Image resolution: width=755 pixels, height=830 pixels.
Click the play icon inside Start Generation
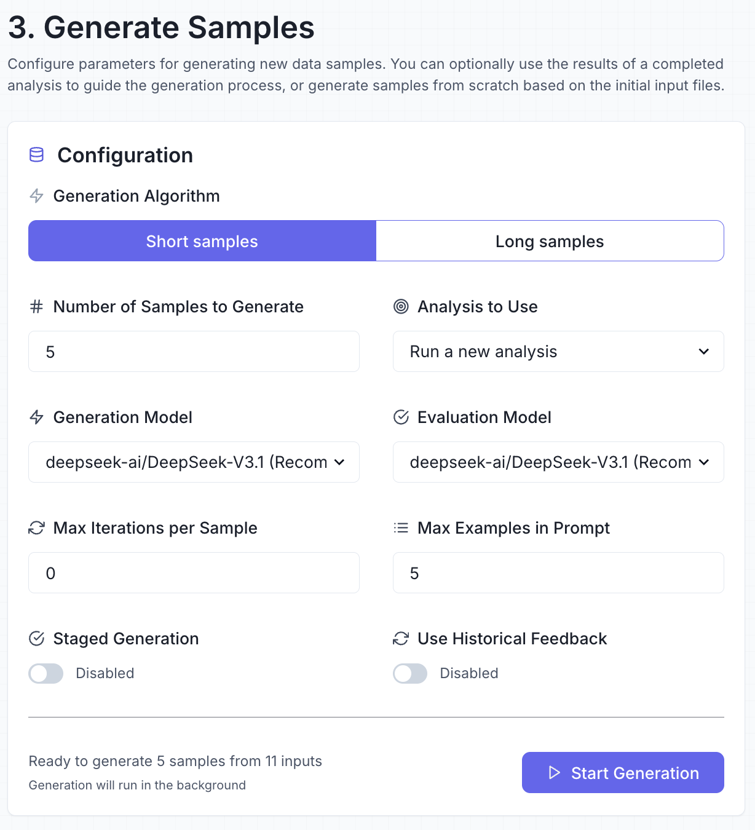[554, 773]
